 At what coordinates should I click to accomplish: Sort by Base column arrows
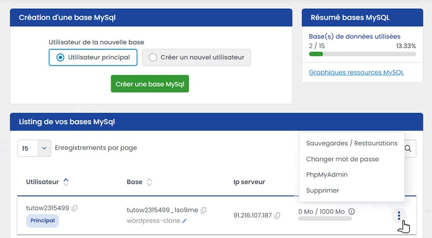[x=150, y=182]
